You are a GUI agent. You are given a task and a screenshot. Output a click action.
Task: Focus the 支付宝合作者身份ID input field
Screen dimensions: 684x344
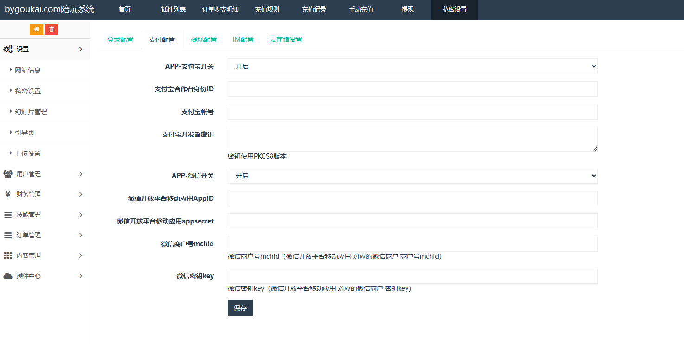[413, 89]
